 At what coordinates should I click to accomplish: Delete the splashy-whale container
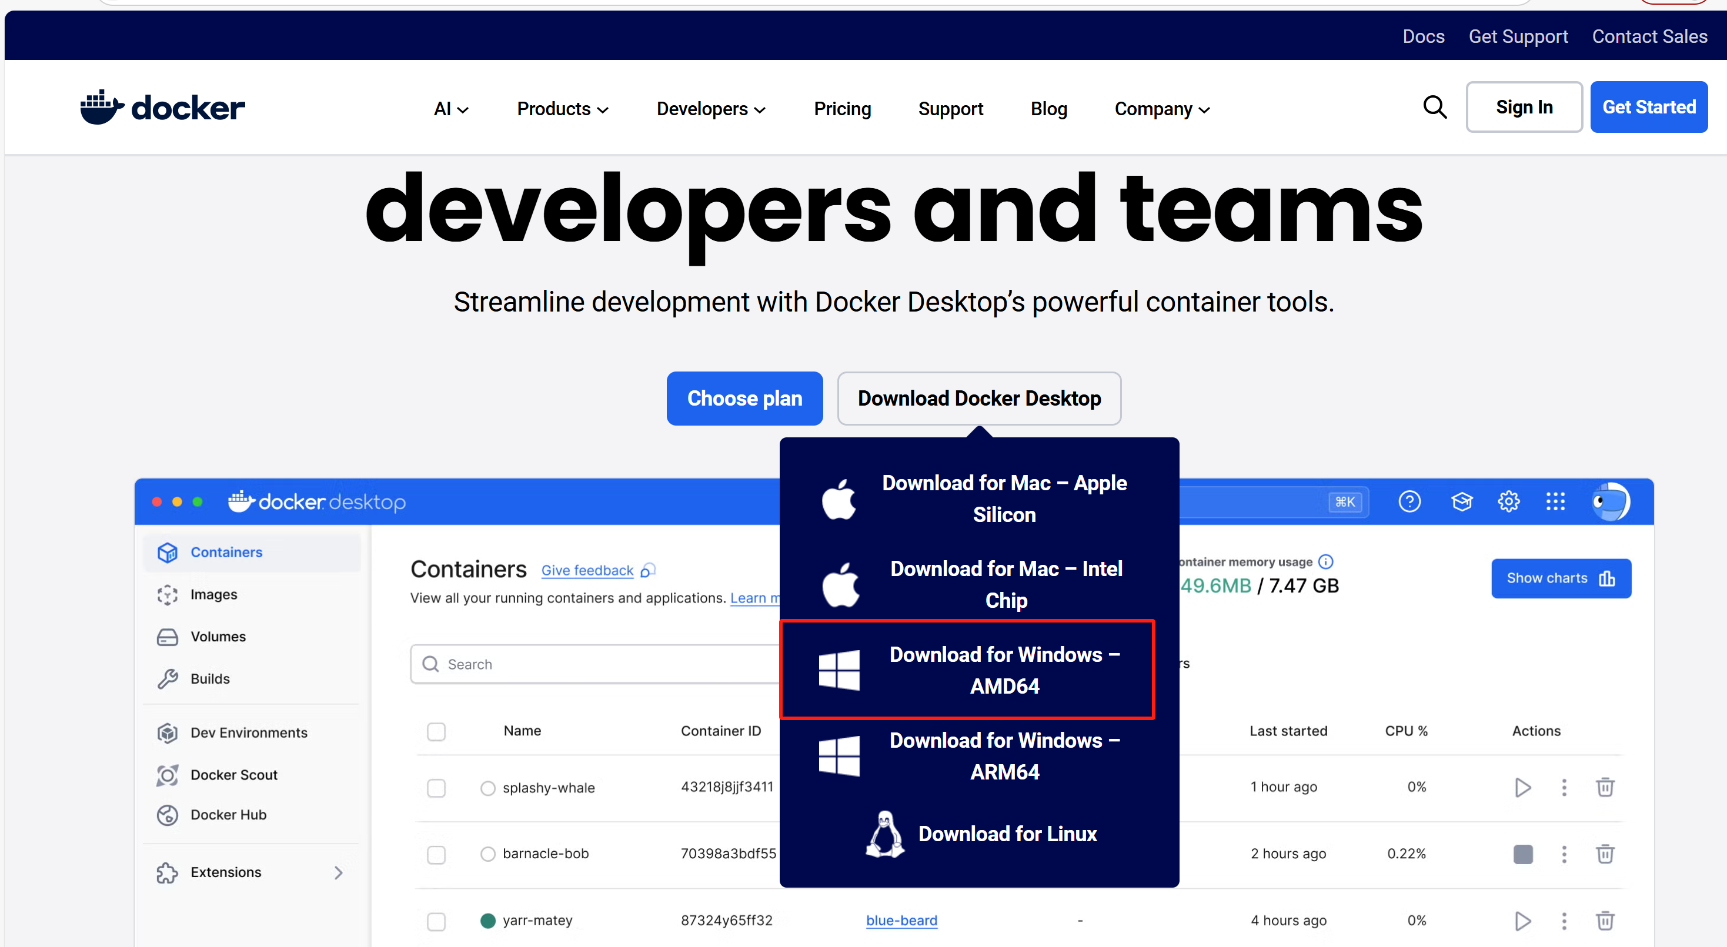pos(1604,787)
